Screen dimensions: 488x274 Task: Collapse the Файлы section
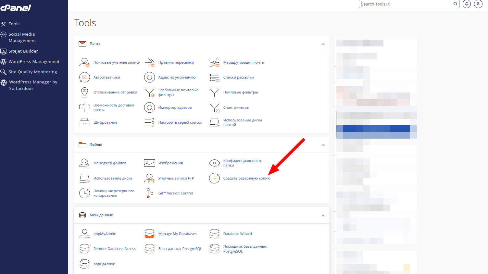click(x=323, y=145)
